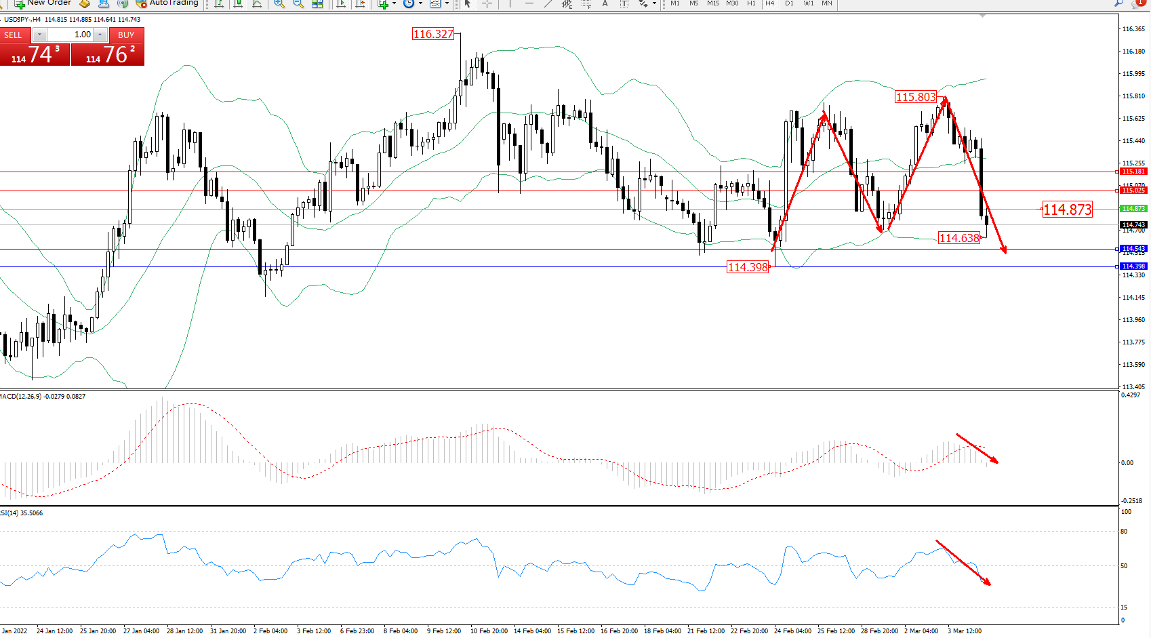The height and width of the screenshot is (638, 1151).
Task: Click the red BUY button
Action: 126,35
